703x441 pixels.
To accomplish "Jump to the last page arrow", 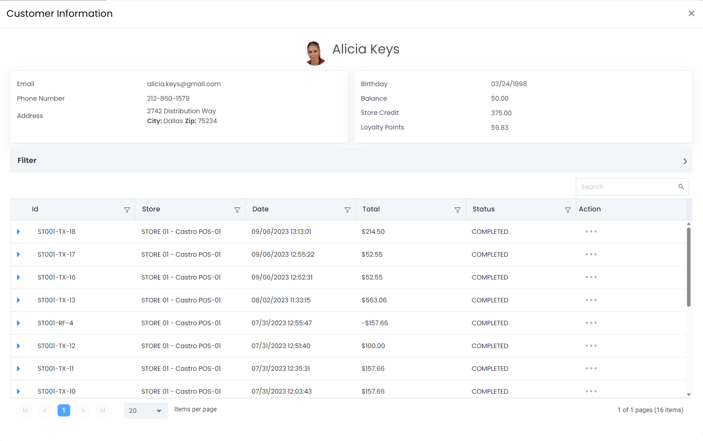I will click(102, 410).
